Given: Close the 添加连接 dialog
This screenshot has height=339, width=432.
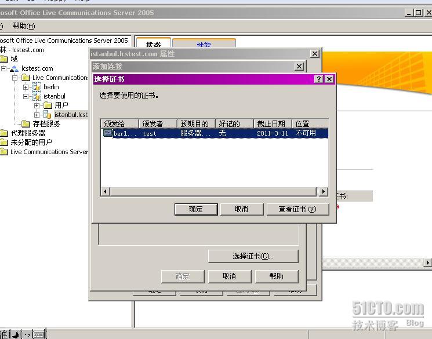Looking at the screenshot, I should [299, 67].
